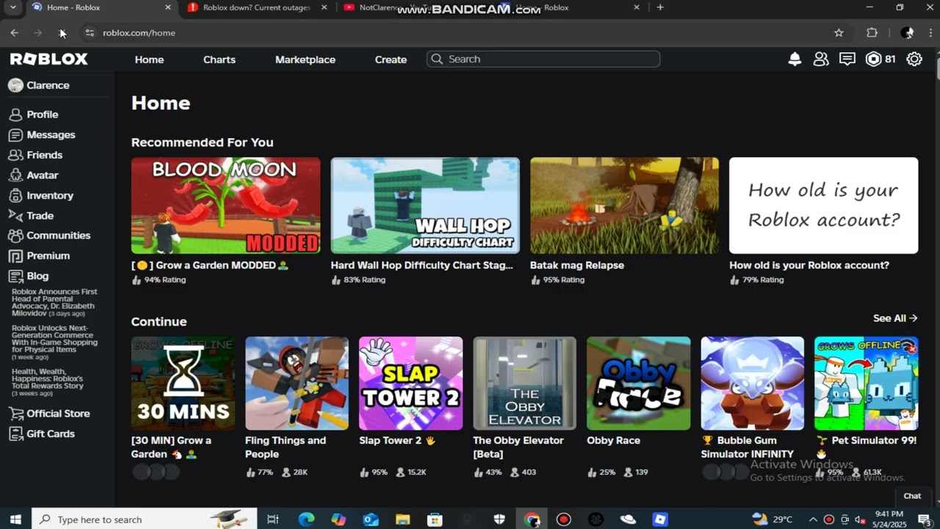This screenshot has width=940, height=529.
Task: Open Microsoft Edge from the taskbar
Action: 306,519
